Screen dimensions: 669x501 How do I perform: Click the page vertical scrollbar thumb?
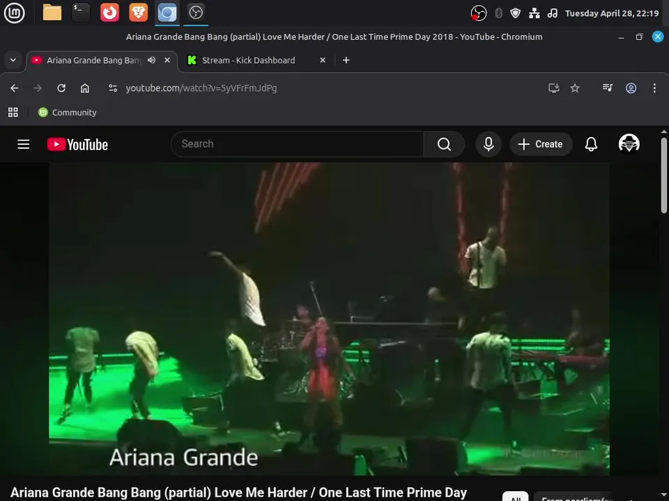[x=664, y=175]
